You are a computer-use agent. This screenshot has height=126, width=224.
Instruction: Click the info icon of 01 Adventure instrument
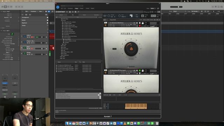click(137, 23)
